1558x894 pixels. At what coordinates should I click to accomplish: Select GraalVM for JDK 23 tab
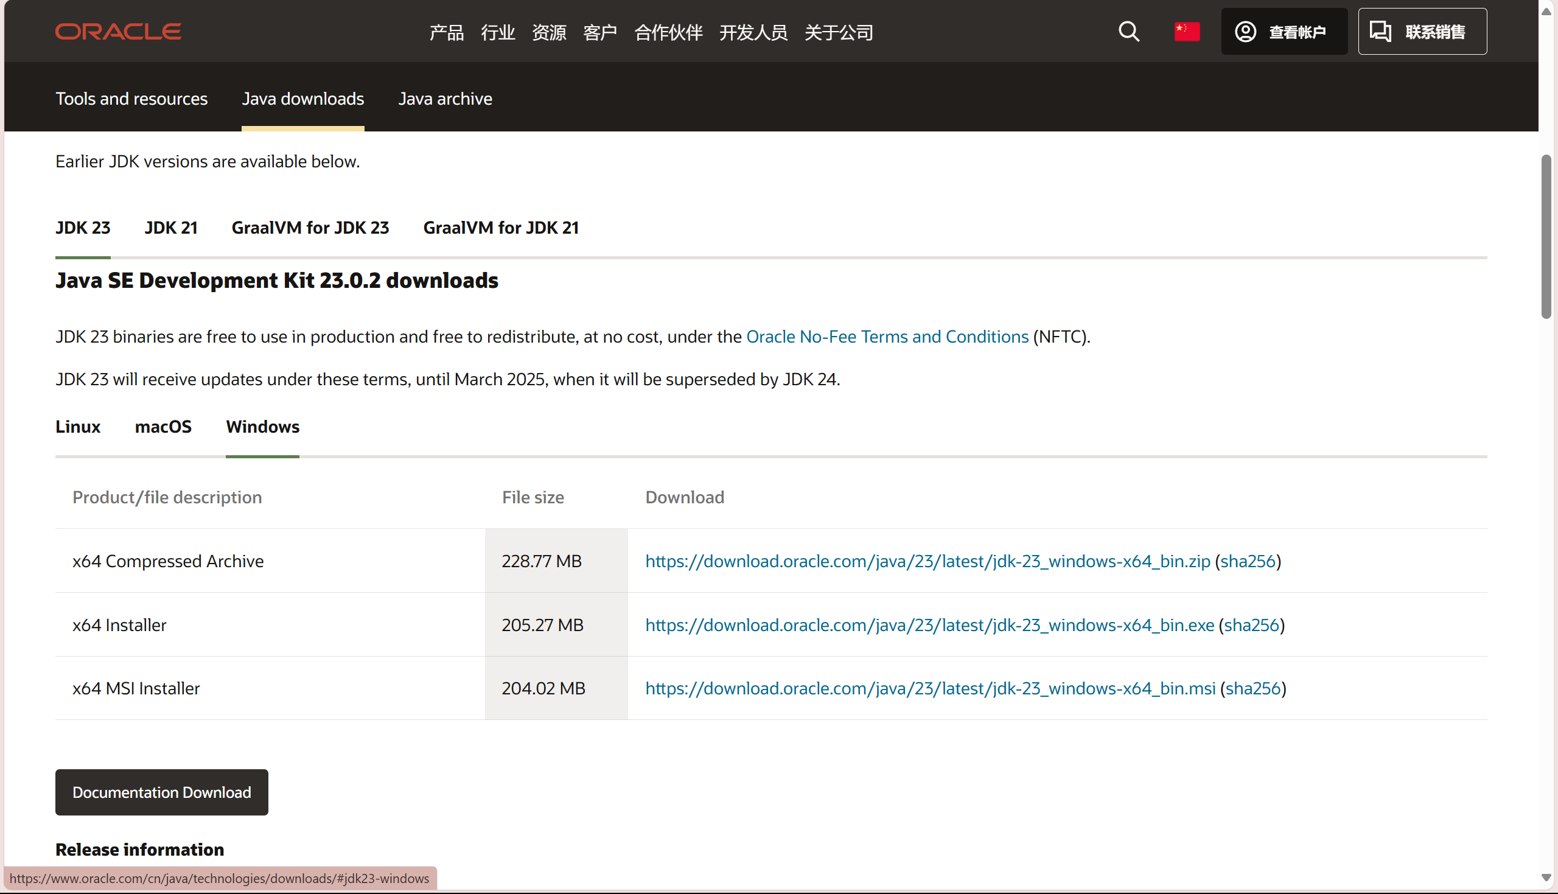point(310,228)
